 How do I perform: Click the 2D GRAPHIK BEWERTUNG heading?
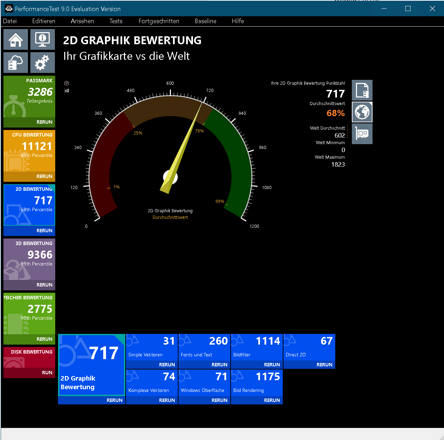132,40
